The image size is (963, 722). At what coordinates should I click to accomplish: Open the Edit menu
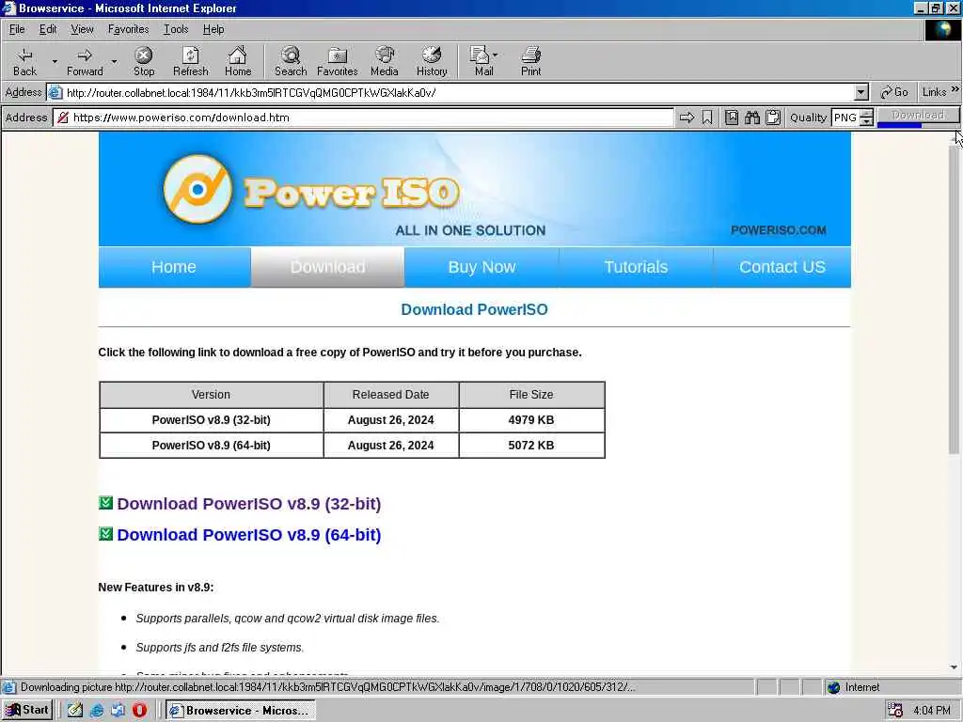(x=48, y=29)
